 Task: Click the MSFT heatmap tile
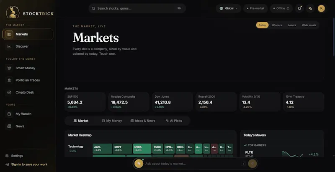point(122,149)
